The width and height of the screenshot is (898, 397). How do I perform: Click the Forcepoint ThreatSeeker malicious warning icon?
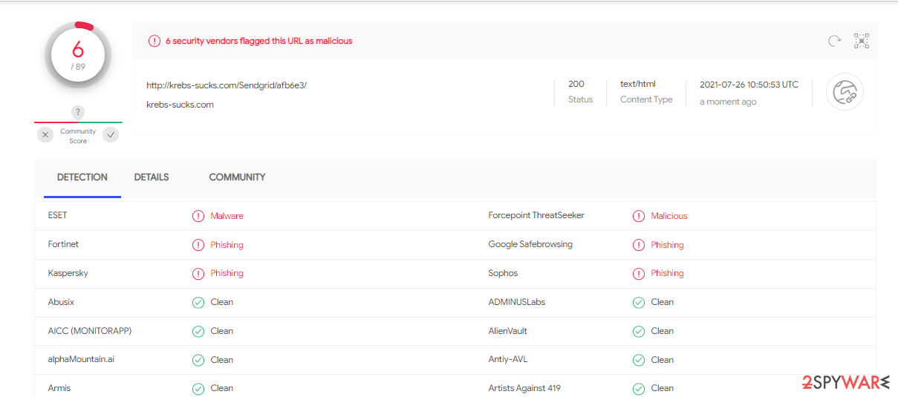click(639, 216)
